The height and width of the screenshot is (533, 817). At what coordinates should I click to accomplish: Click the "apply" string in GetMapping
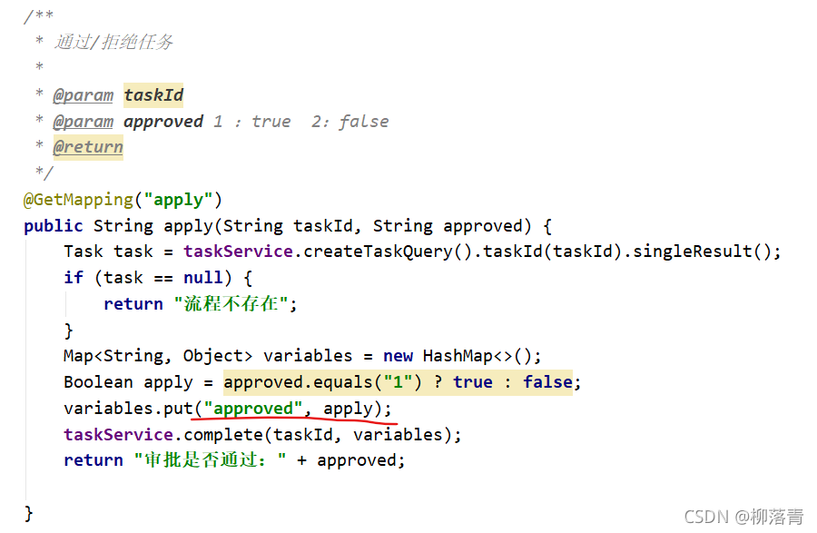point(178,200)
